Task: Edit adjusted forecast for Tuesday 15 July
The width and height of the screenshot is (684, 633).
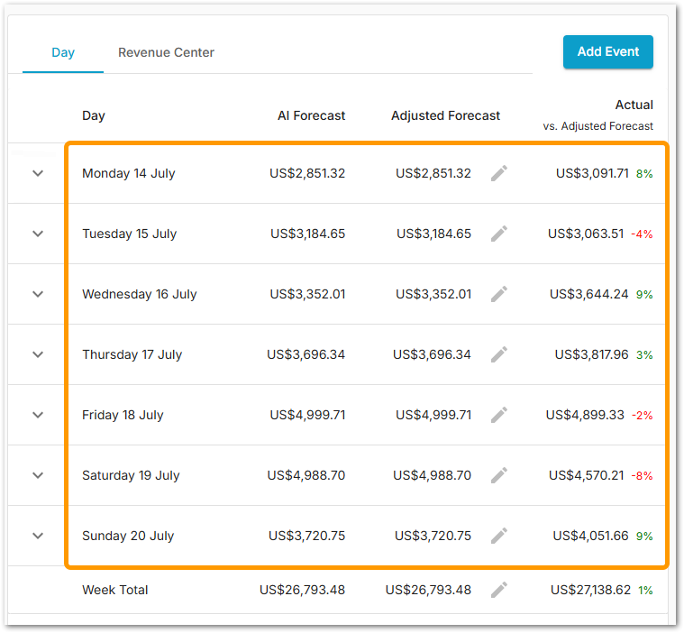Action: pos(499,234)
